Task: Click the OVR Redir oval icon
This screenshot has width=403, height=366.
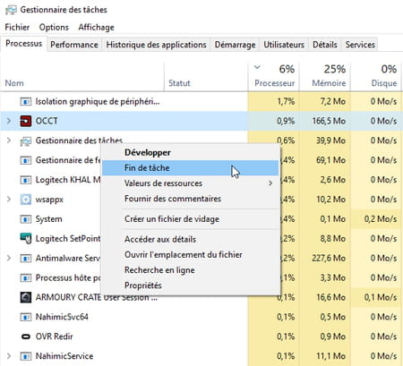Action: 26,336
